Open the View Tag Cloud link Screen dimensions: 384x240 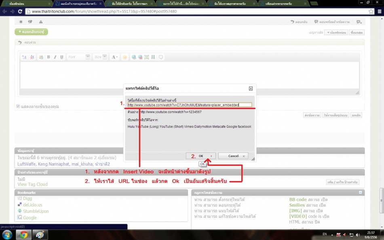coord(32,184)
